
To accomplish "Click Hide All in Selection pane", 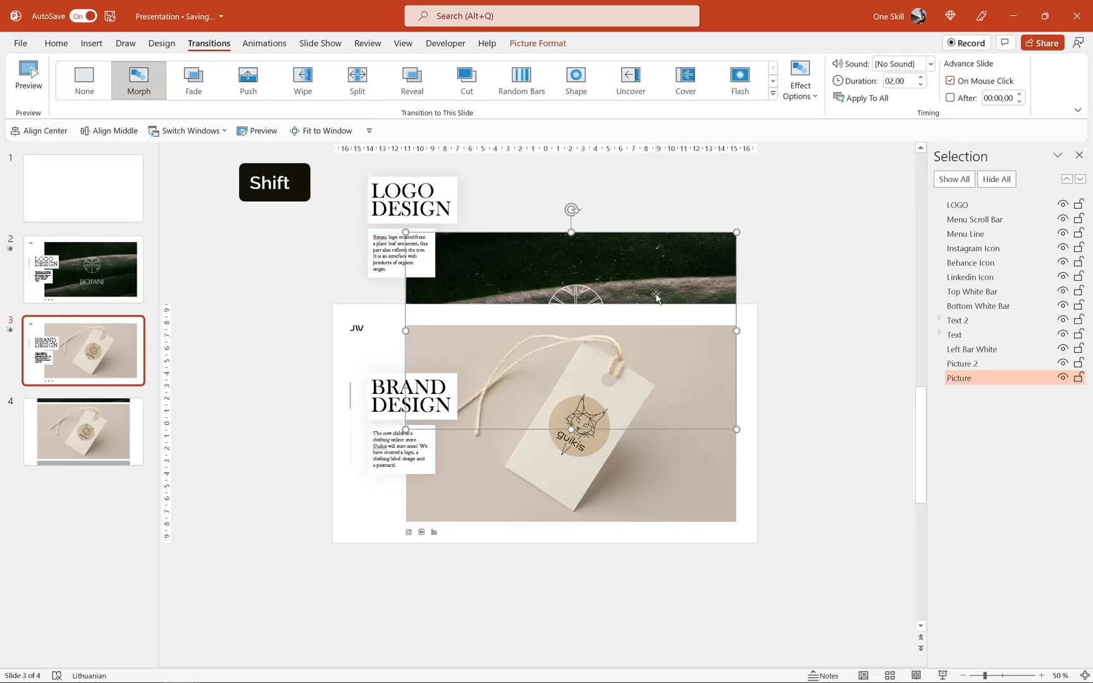I will click(997, 179).
